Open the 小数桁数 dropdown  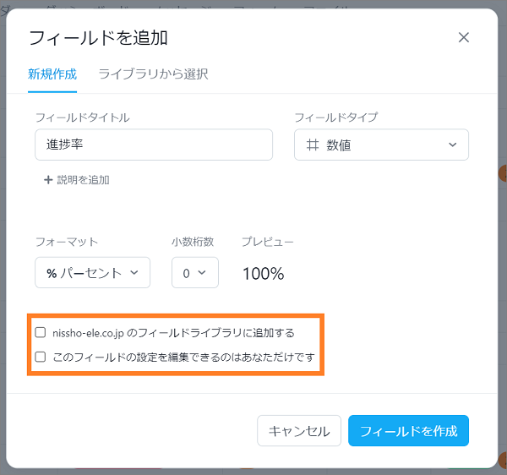pyautogui.click(x=195, y=273)
